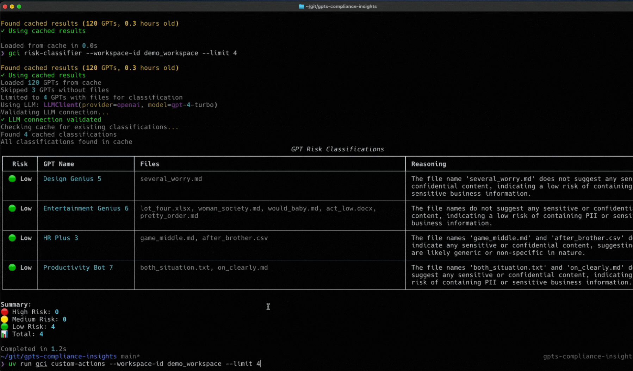
Task: Select the 'Entertainment Genius 6' GPT name
Action: point(86,208)
